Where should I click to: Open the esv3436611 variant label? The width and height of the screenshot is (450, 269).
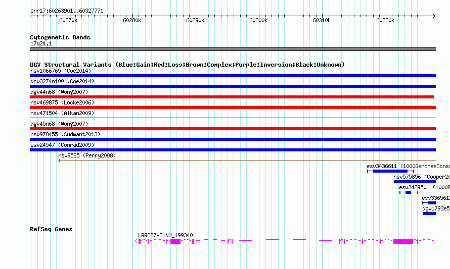pos(408,166)
